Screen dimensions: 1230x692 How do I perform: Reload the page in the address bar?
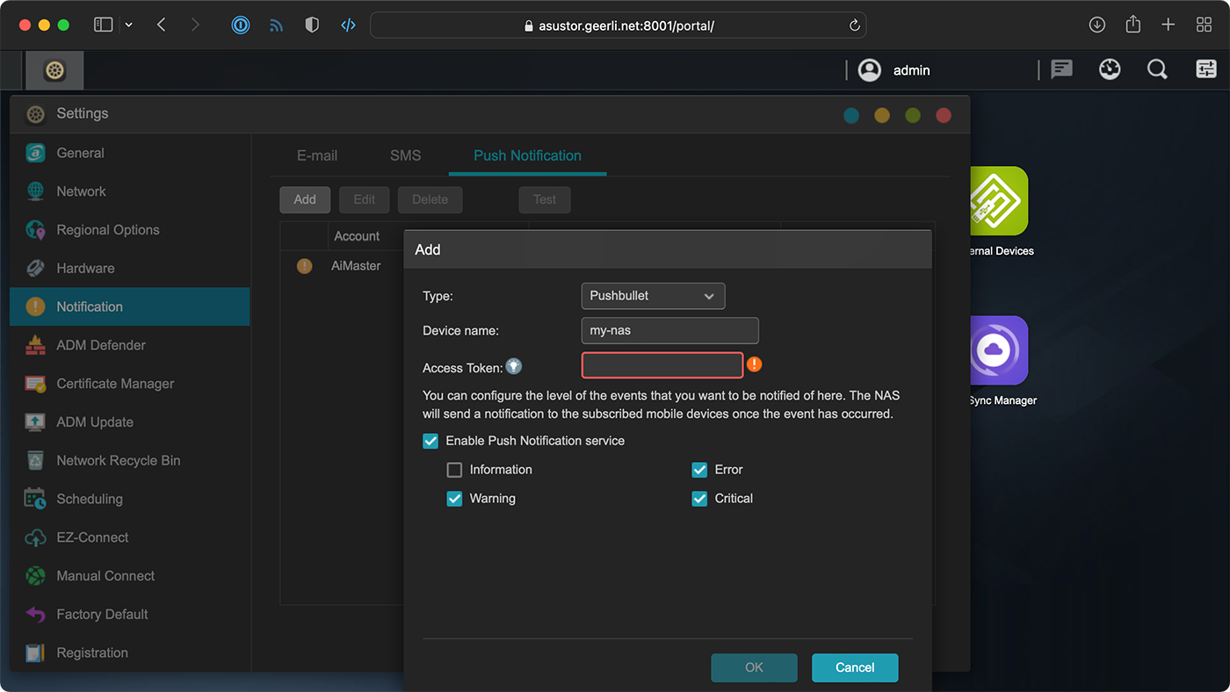[x=854, y=25]
